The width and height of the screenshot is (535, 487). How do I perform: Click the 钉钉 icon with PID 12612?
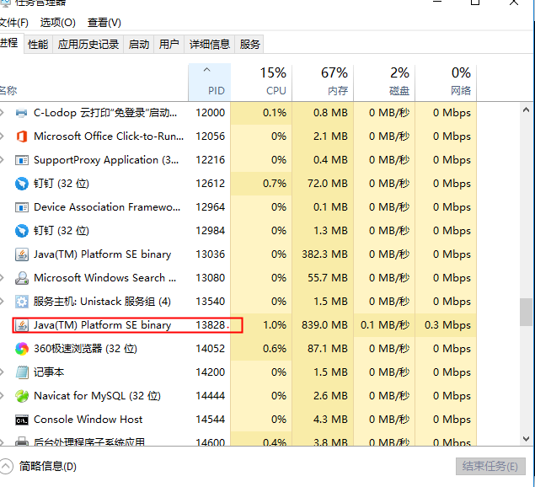click(22, 184)
